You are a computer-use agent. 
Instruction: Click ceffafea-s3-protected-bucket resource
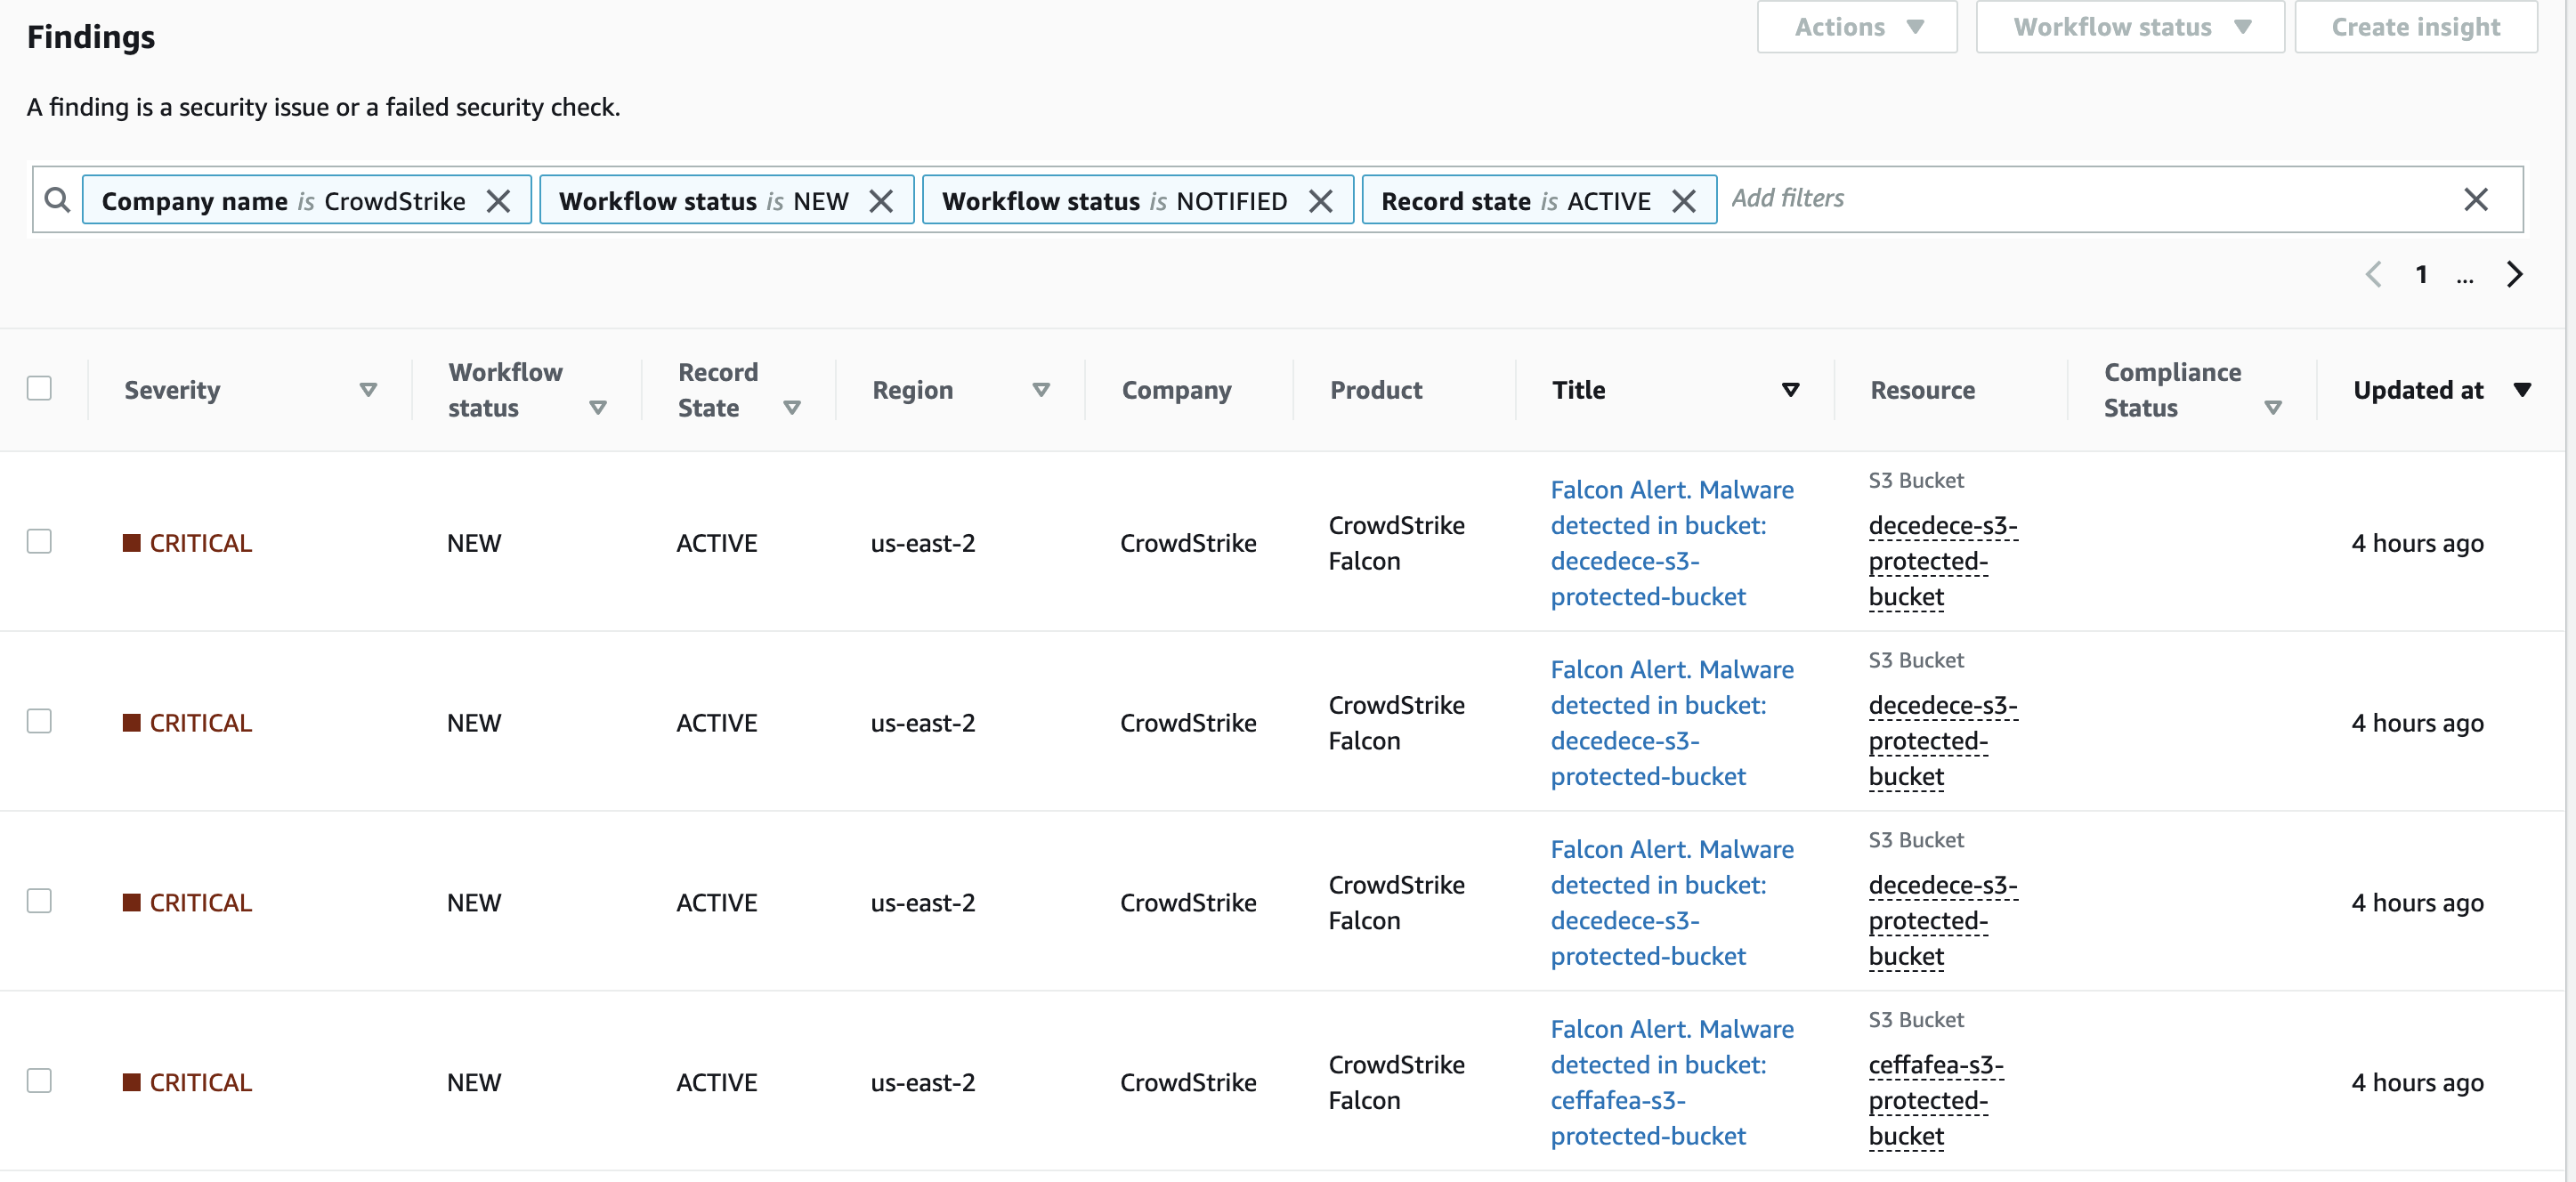click(1936, 1101)
